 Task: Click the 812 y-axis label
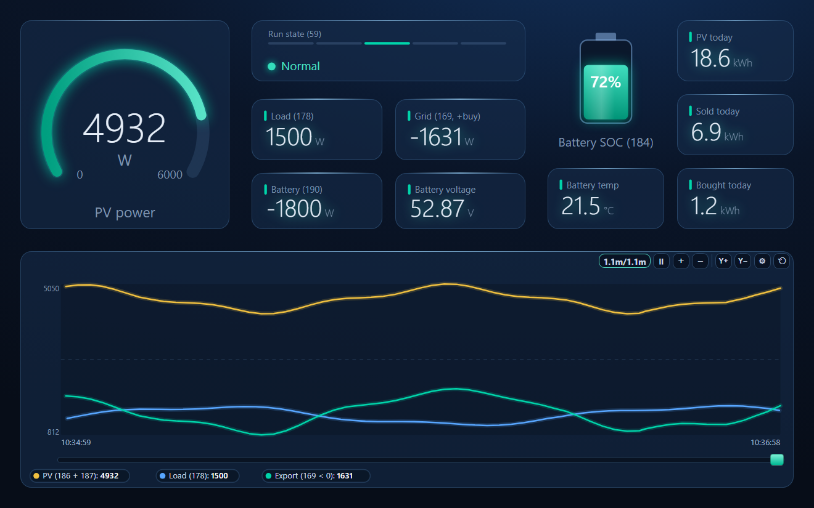point(54,432)
